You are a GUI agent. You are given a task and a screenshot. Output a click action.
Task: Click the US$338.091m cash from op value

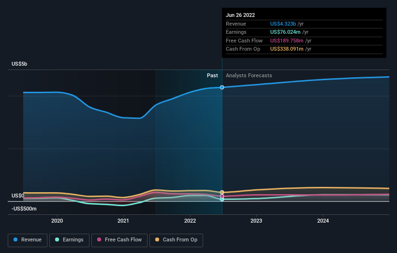click(x=287, y=49)
